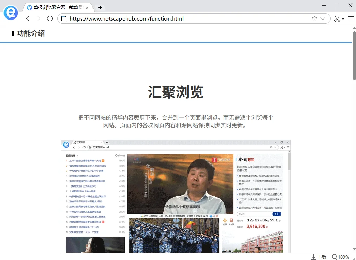Screen dimensions: 356x260
Task: Click the scrollbar down arrow
Action: pyautogui.click(x=354, y=250)
